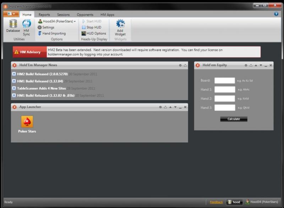Image resolution: width=284 pixels, height=208 pixels.
Task: Open the Sessions tab
Action: pyautogui.click(x=64, y=15)
